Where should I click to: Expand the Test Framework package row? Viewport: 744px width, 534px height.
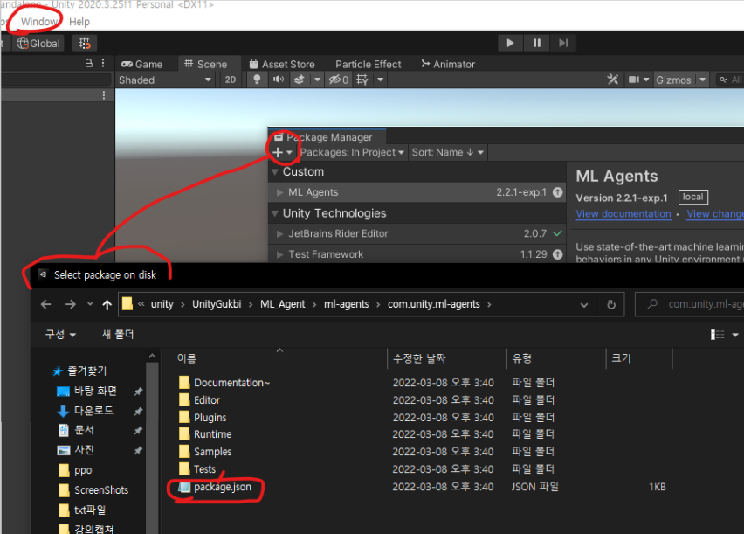[x=279, y=254]
